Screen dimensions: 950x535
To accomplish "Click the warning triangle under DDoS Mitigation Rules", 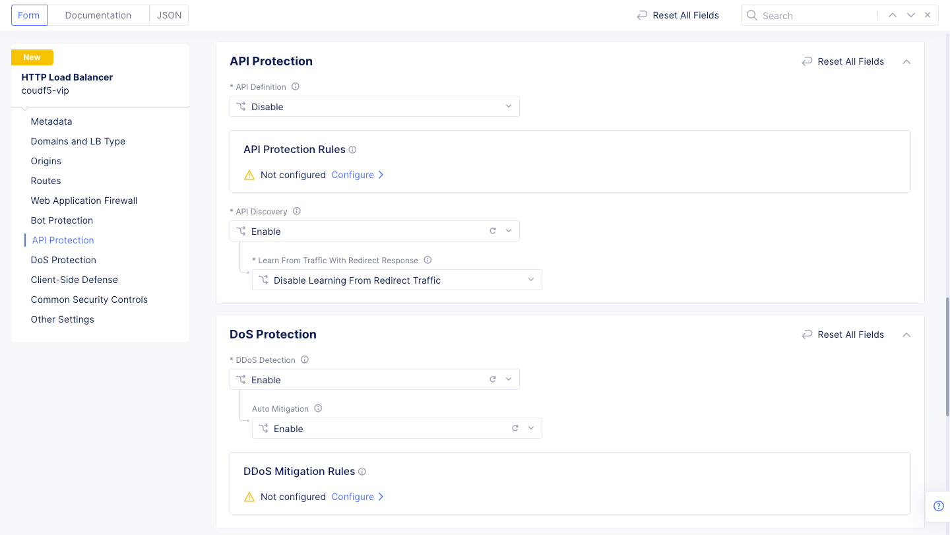I will point(249,497).
